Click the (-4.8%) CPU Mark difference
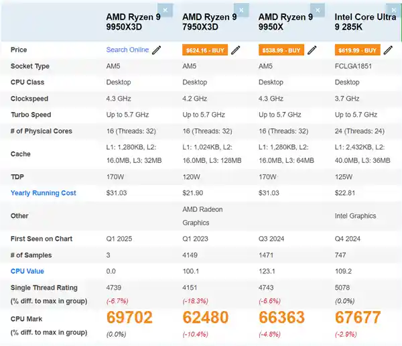The height and width of the screenshot is (346, 402). click(x=269, y=334)
